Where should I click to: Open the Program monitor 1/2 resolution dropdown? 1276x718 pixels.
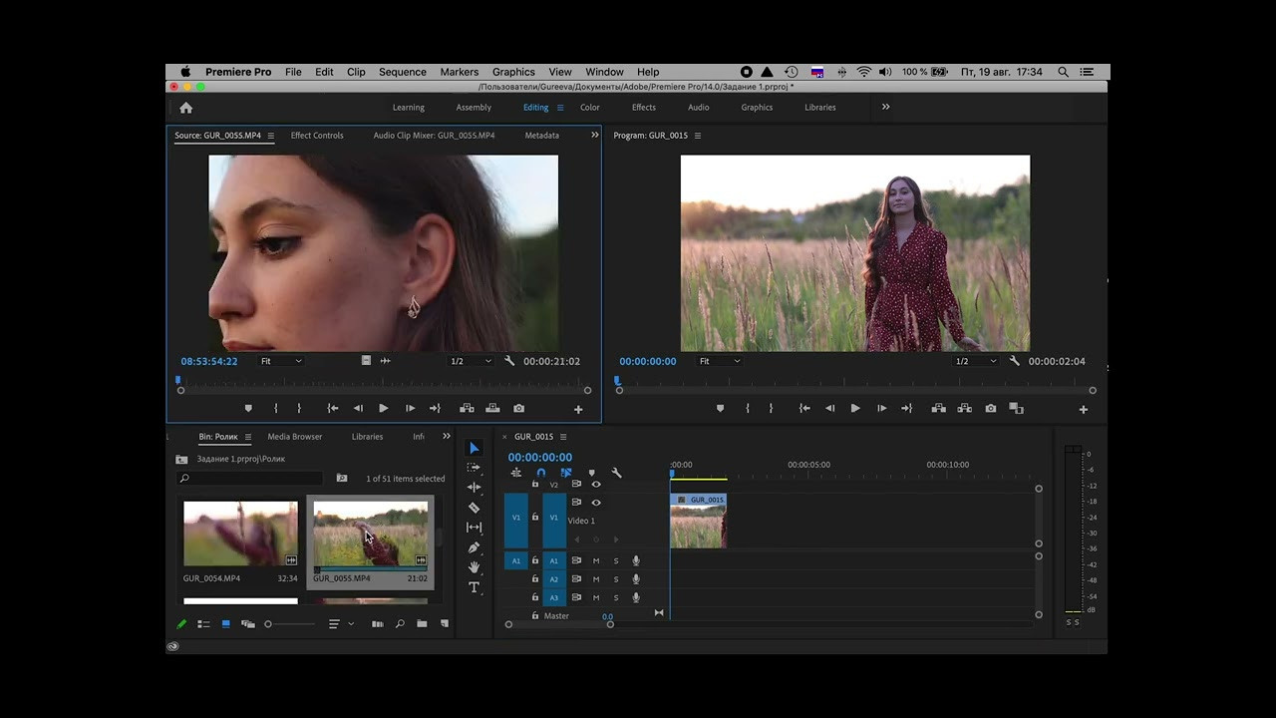tap(974, 361)
